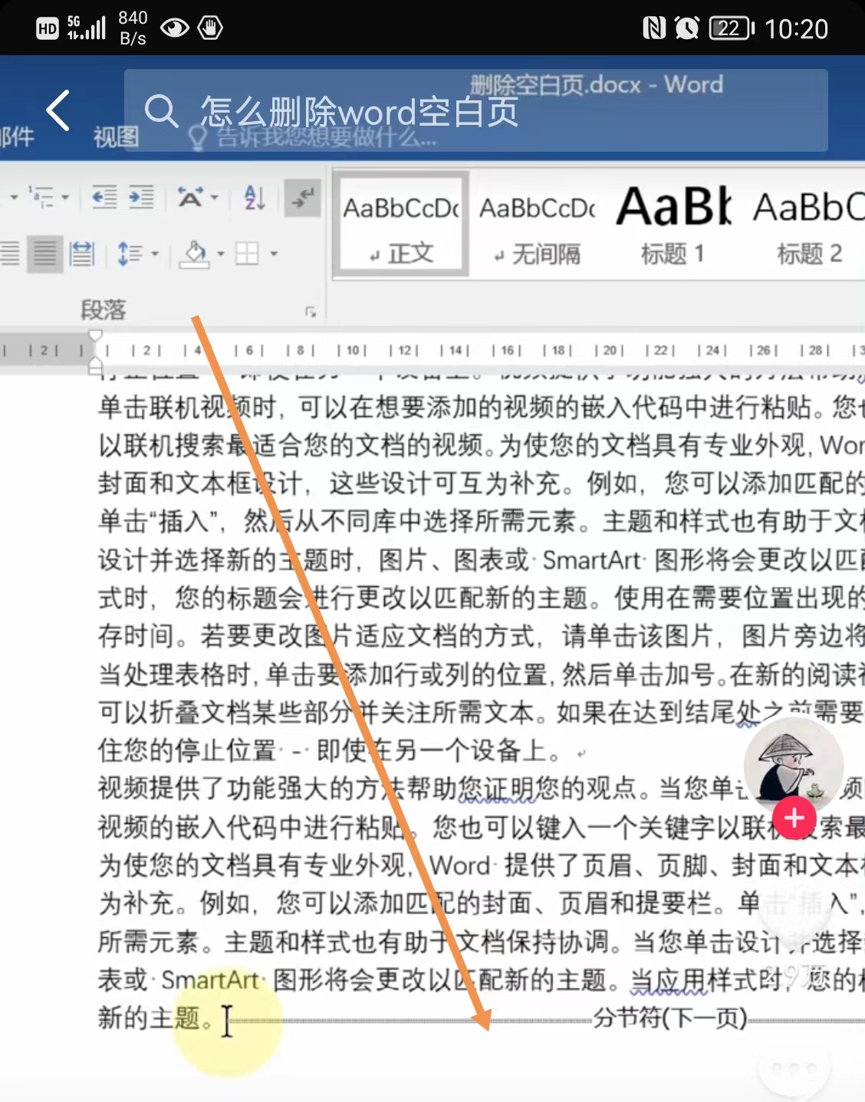Image resolution: width=865 pixels, height=1102 pixels.
Task: Select the Increase Indent icon
Action: pos(140,198)
